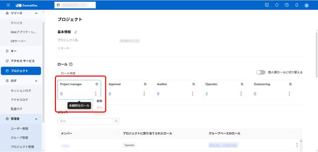Select 編集 from the role context menu
The image size is (318, 152).
99,101
